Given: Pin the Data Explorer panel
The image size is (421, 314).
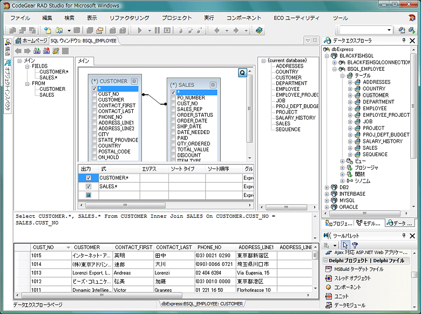Looking at the screenshot, I should click(404, 41).
